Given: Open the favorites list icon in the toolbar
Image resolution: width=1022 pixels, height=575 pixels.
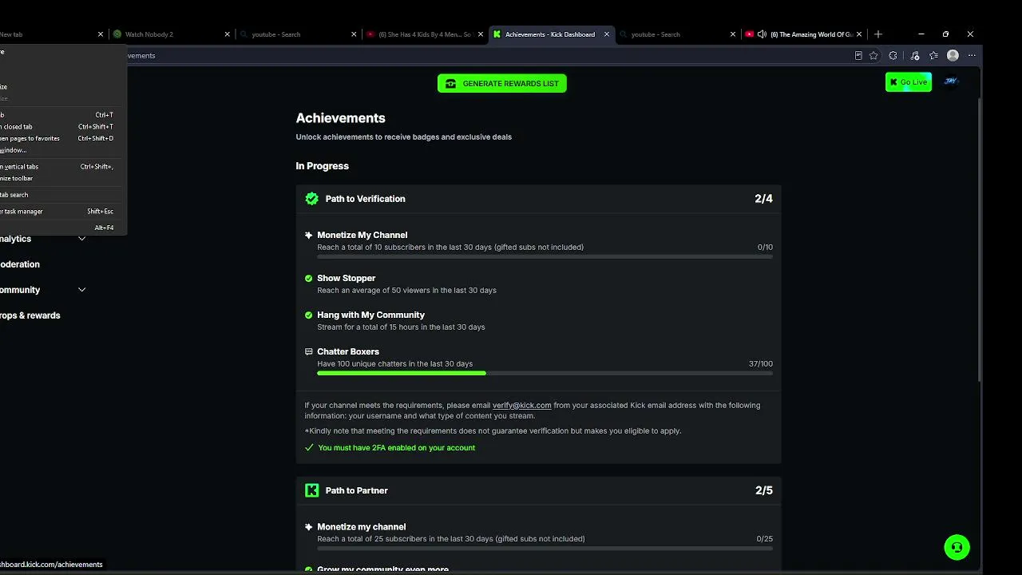Looking at the screenshot, I should [933, 56].
